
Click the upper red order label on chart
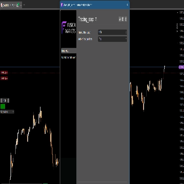point(4,73)
